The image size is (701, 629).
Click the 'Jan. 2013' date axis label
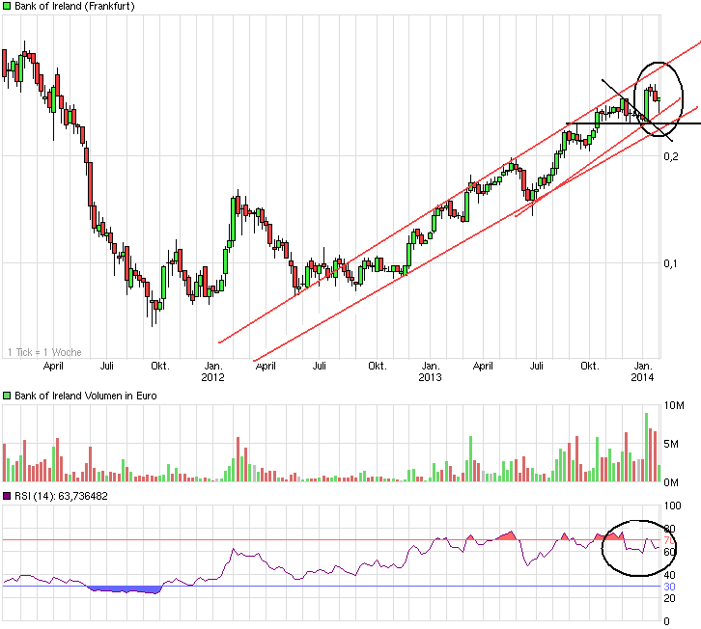(x=430, y=371)
